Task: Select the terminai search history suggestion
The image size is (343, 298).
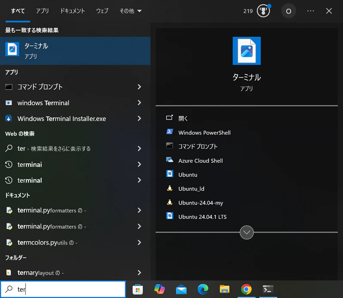Action: (x=75, y=164)
